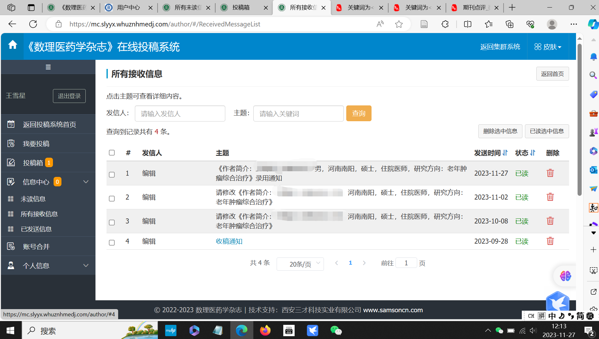Click the 已读选中信息 button
599x339 pixels.
click(547, 131)
